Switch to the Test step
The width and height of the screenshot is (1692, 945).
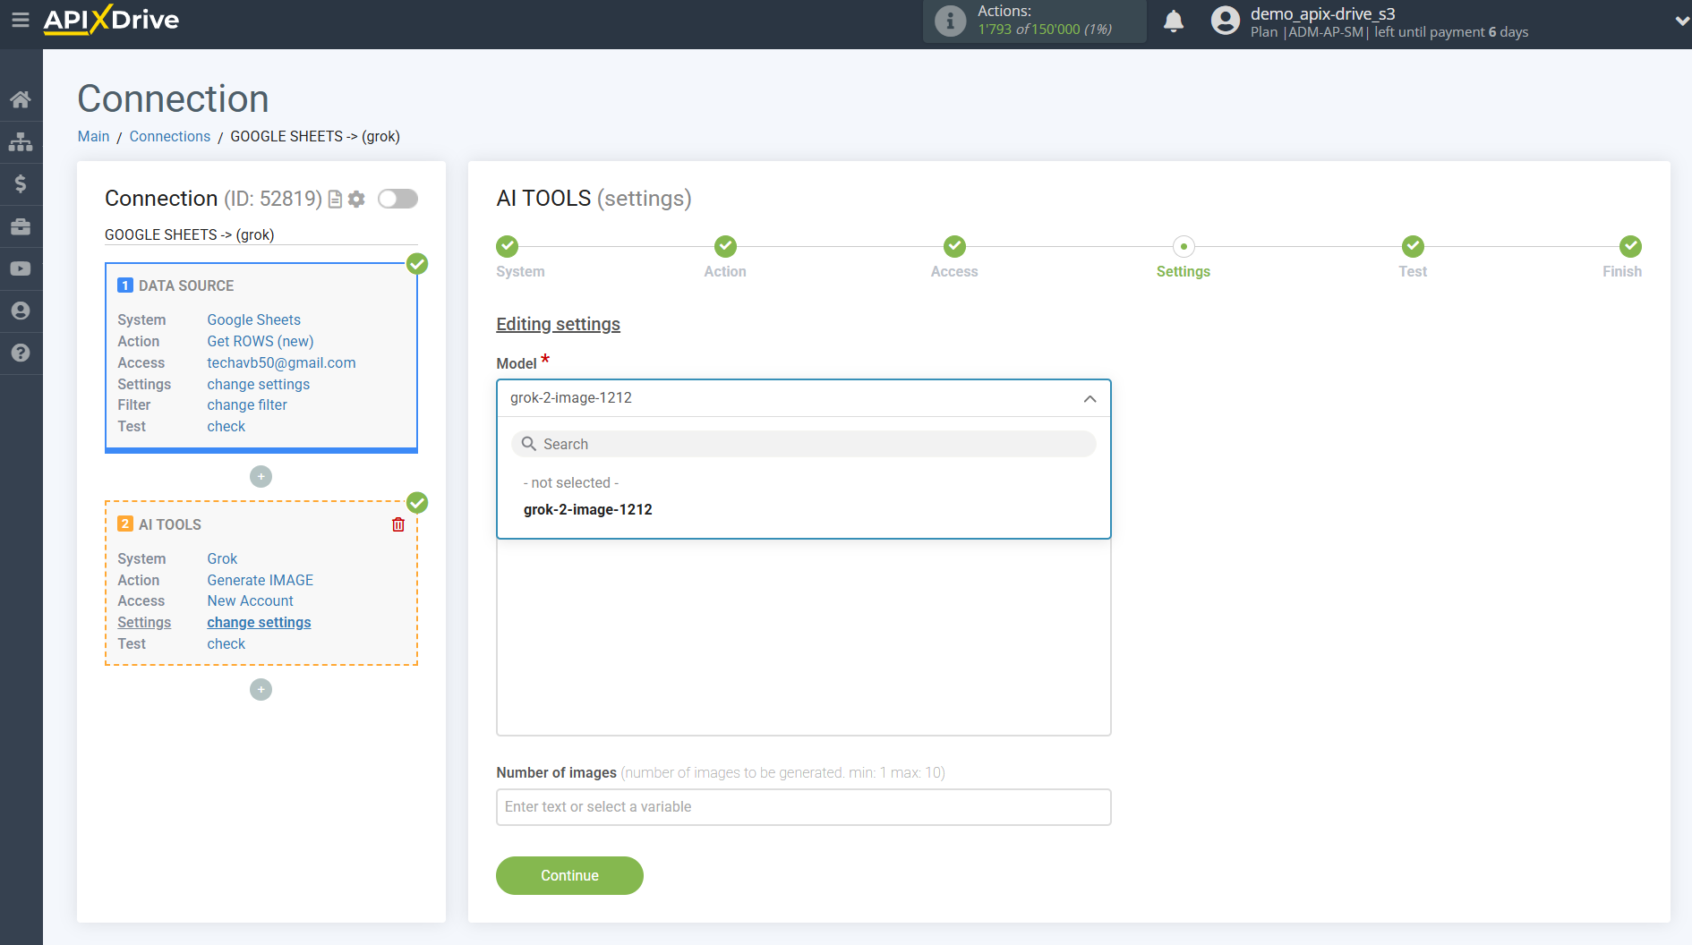[x=1413, y=255]
